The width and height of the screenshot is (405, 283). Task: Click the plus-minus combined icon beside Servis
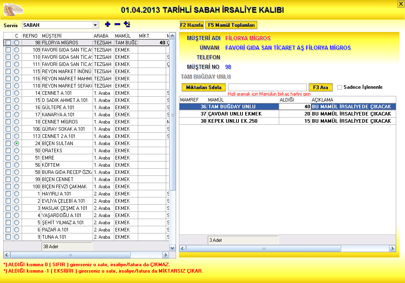point(127,24)
